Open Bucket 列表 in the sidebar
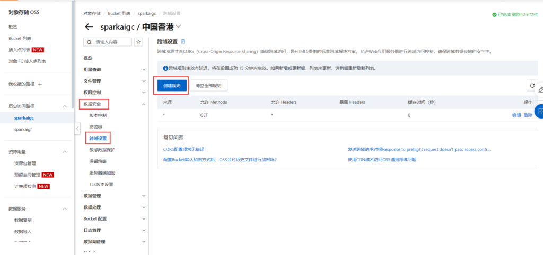Screen dimensions: 543x255 pos(20,38)
